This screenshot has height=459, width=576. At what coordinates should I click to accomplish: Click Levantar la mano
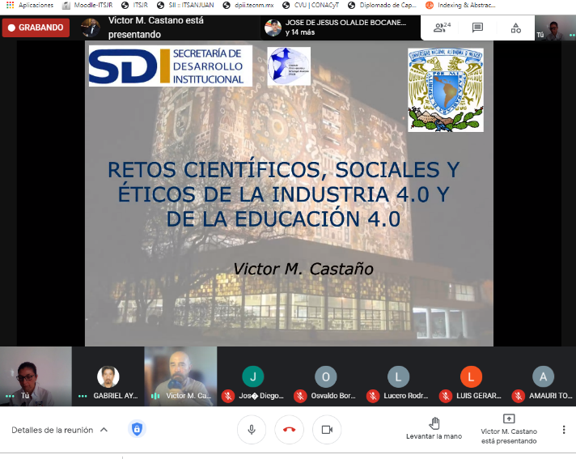(434, 429)
